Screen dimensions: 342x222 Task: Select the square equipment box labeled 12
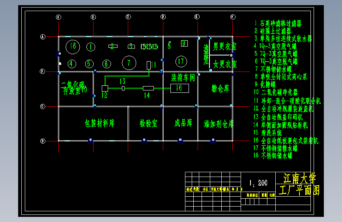click(105, 88)
